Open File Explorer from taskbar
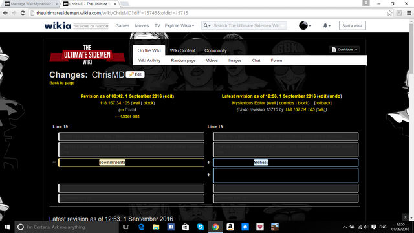 [x=156, y=227]
